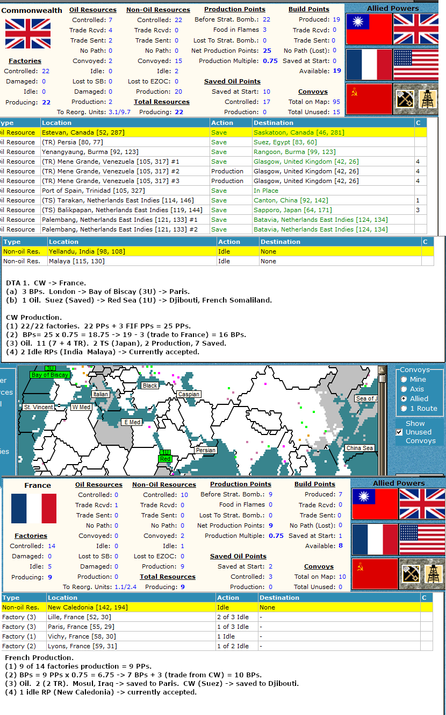Click Production Points heading in Commonwealth panel
Screen dimensions: 446x715
click(x=235, y=9)
